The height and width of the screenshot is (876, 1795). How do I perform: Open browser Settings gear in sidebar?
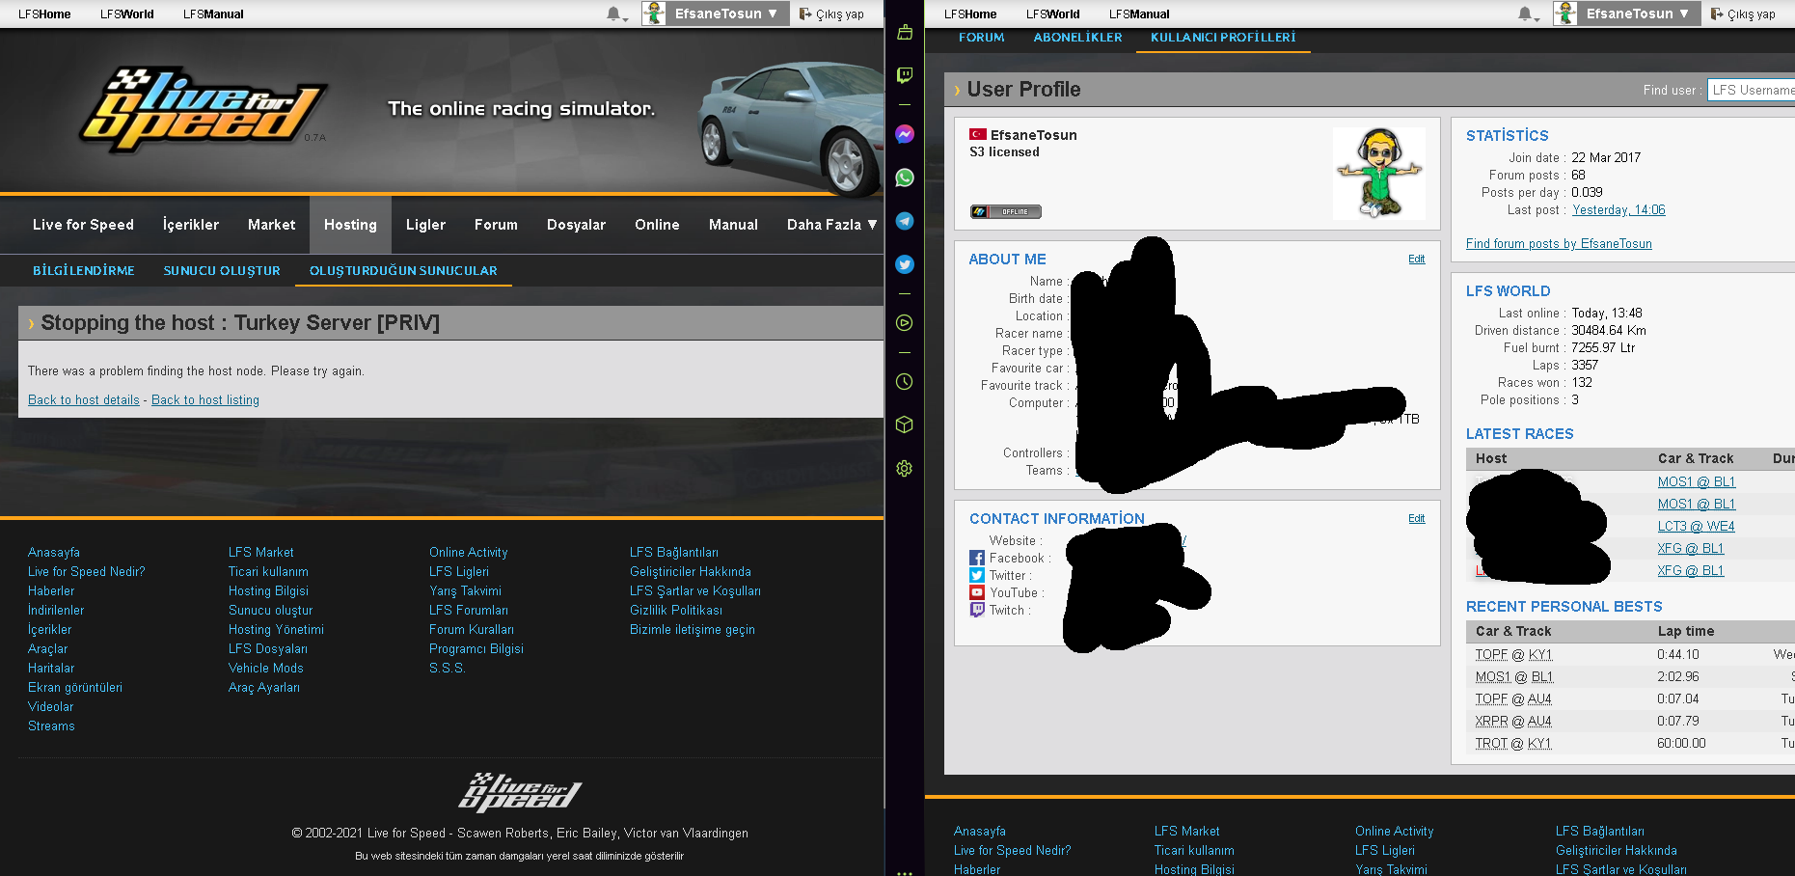click(904, 468)
